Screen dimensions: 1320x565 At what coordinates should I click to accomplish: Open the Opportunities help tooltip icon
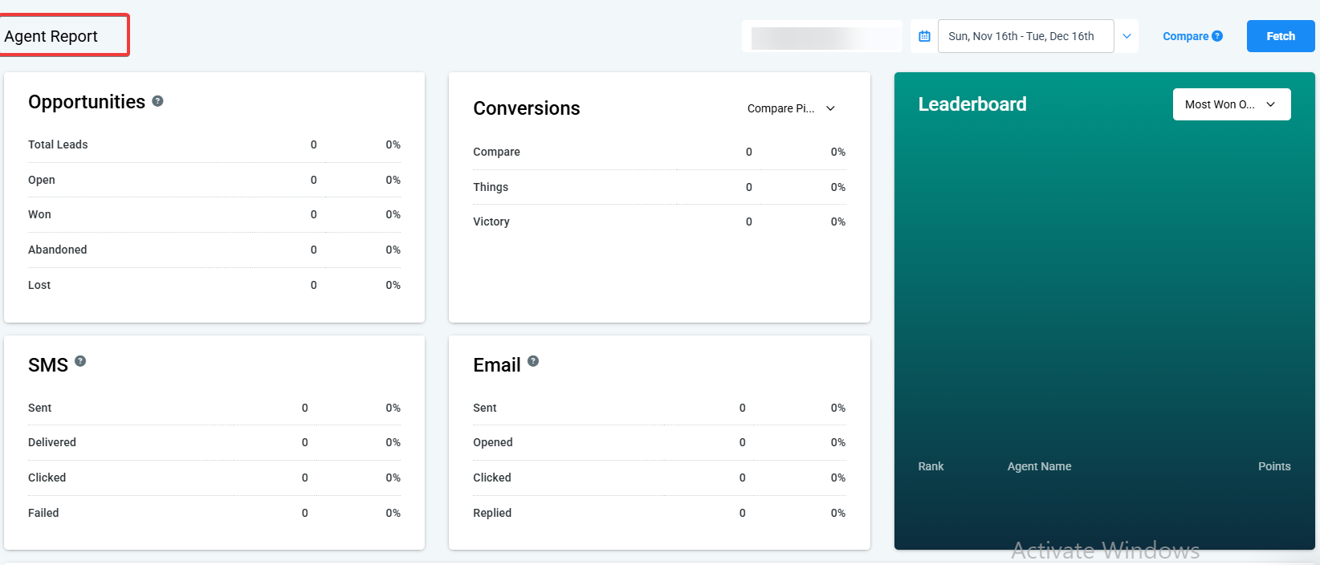157,101
